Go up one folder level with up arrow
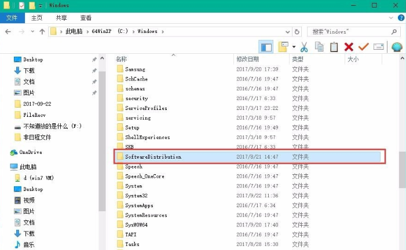The image size is (406, 250). tap(42, 32)
